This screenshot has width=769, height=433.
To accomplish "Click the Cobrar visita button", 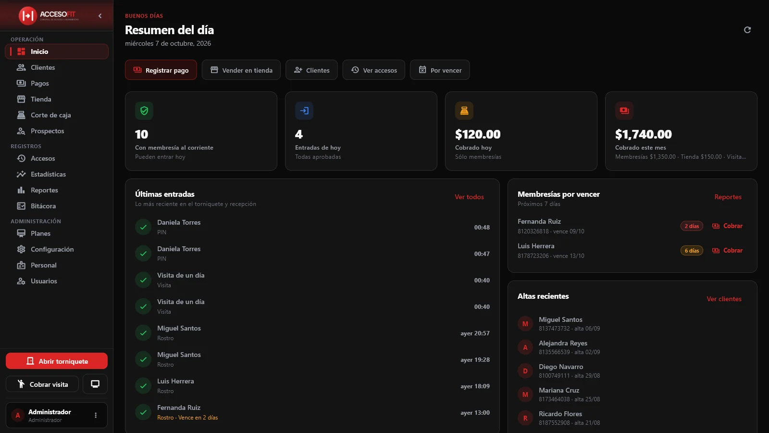I will [x=42, y=384].
